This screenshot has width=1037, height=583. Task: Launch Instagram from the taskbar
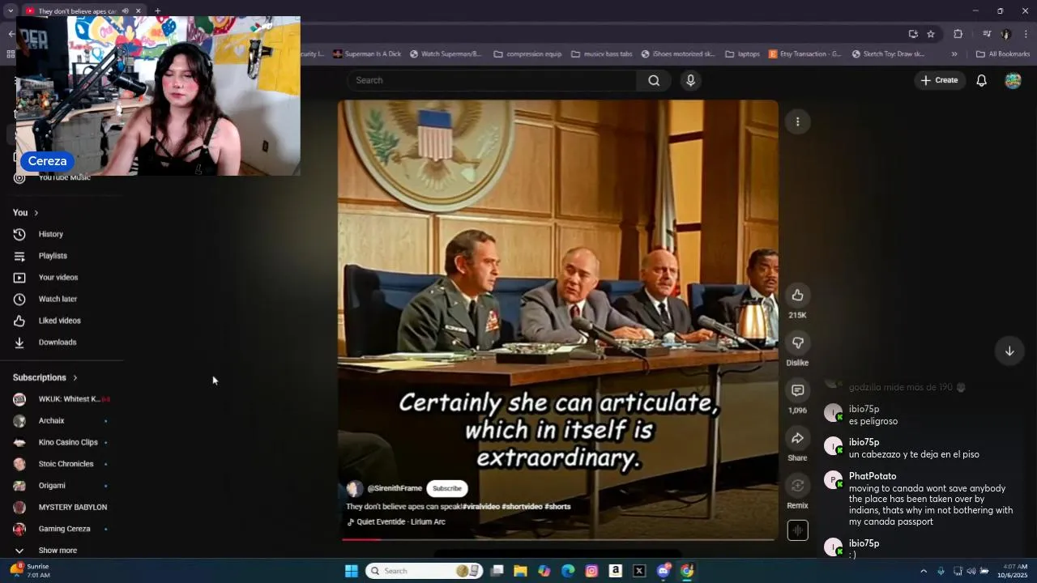(591, 571)
